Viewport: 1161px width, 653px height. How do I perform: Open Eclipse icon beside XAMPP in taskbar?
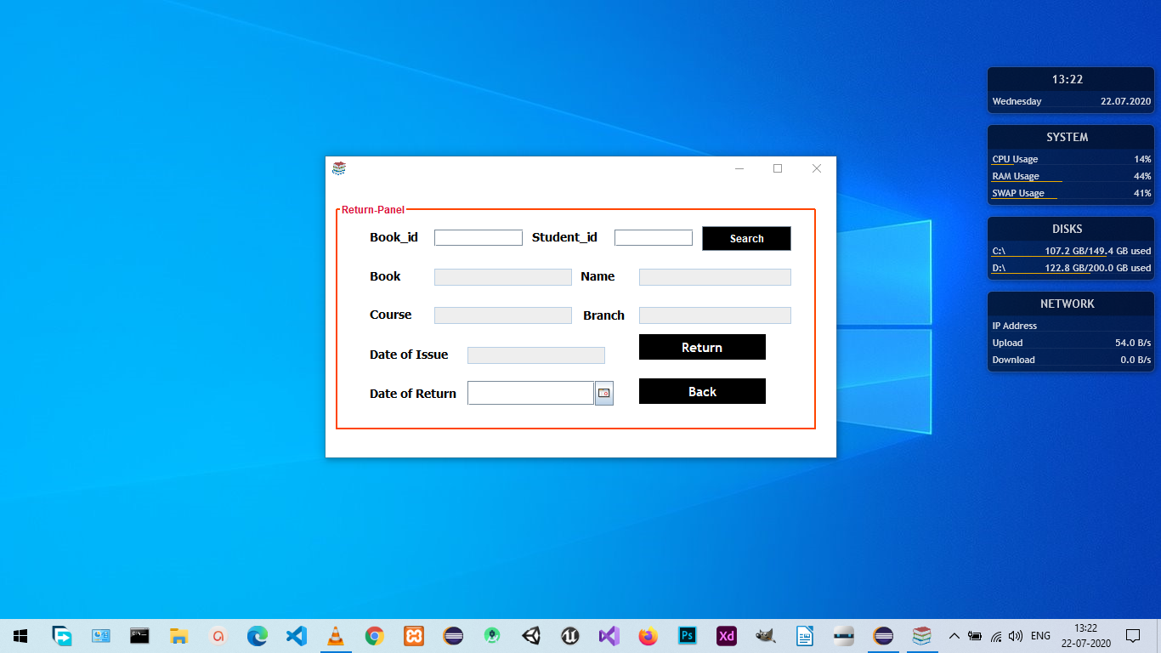(453, 635)
